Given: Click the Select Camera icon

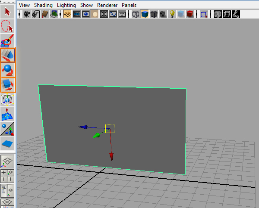Looking at the screenshot, I should (x=26, y=14).
